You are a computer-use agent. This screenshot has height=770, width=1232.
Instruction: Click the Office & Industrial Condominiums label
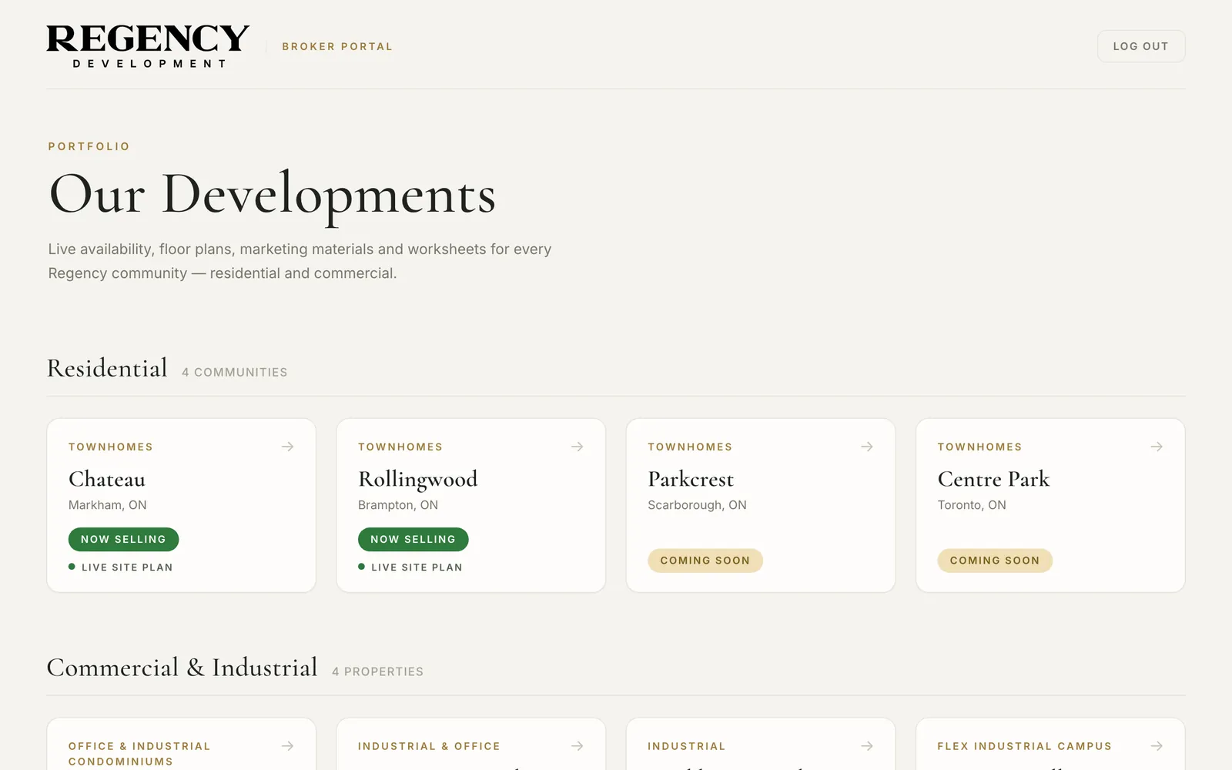click(139, 754)
